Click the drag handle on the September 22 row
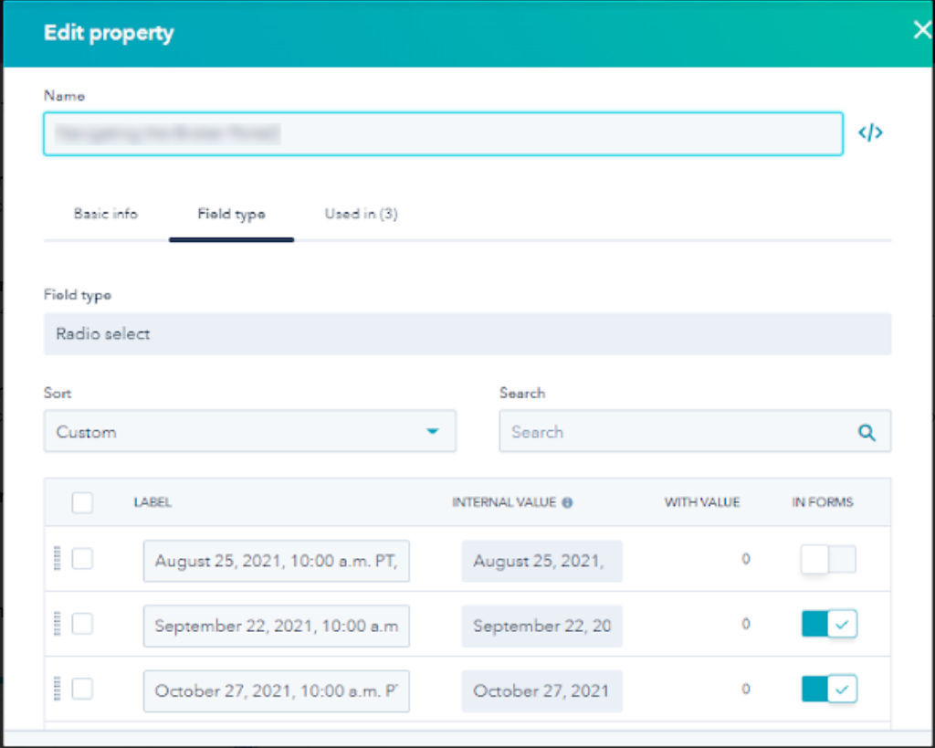 click(x=57, y=625)
